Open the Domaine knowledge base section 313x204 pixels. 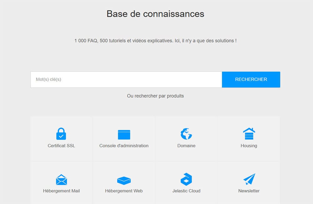click(x=186, y=139)
